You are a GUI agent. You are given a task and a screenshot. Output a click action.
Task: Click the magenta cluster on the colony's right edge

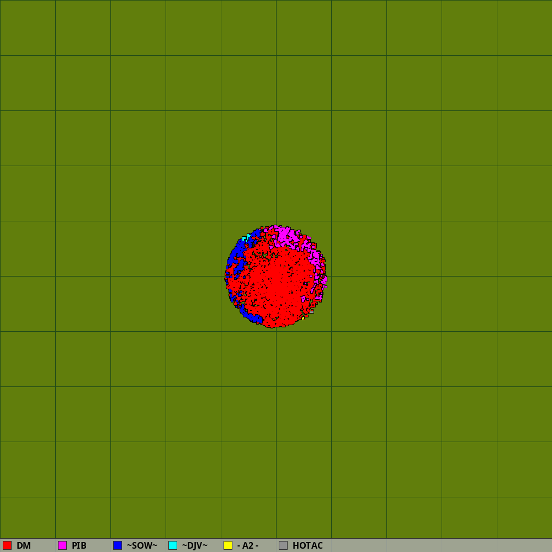pos(323,279)
